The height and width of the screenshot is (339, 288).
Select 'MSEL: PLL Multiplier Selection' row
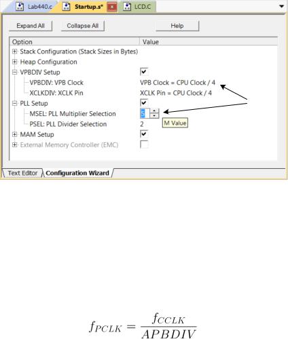[x=73, y=114]
